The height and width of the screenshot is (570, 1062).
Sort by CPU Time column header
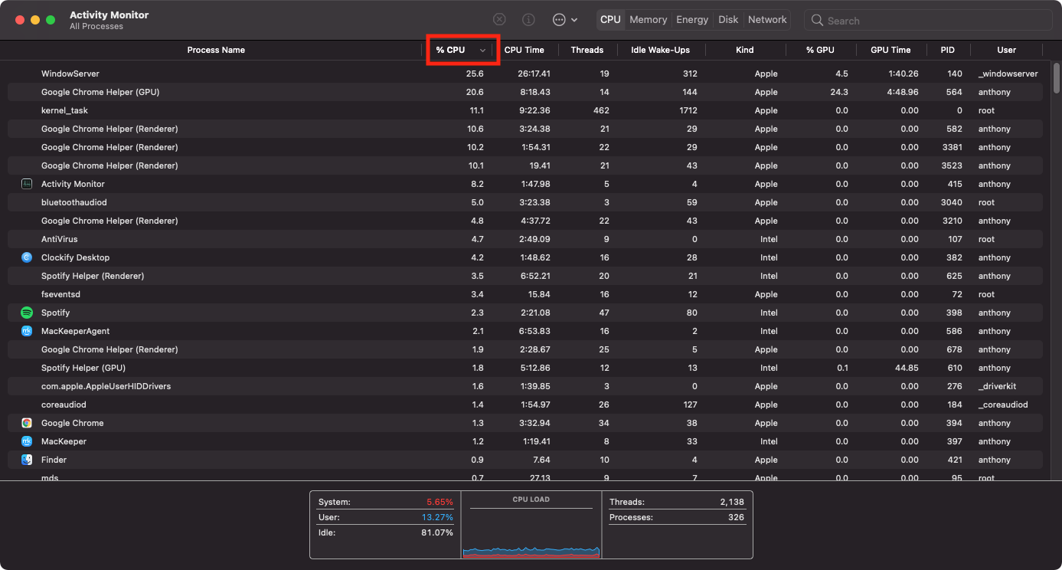pos(524,50)
